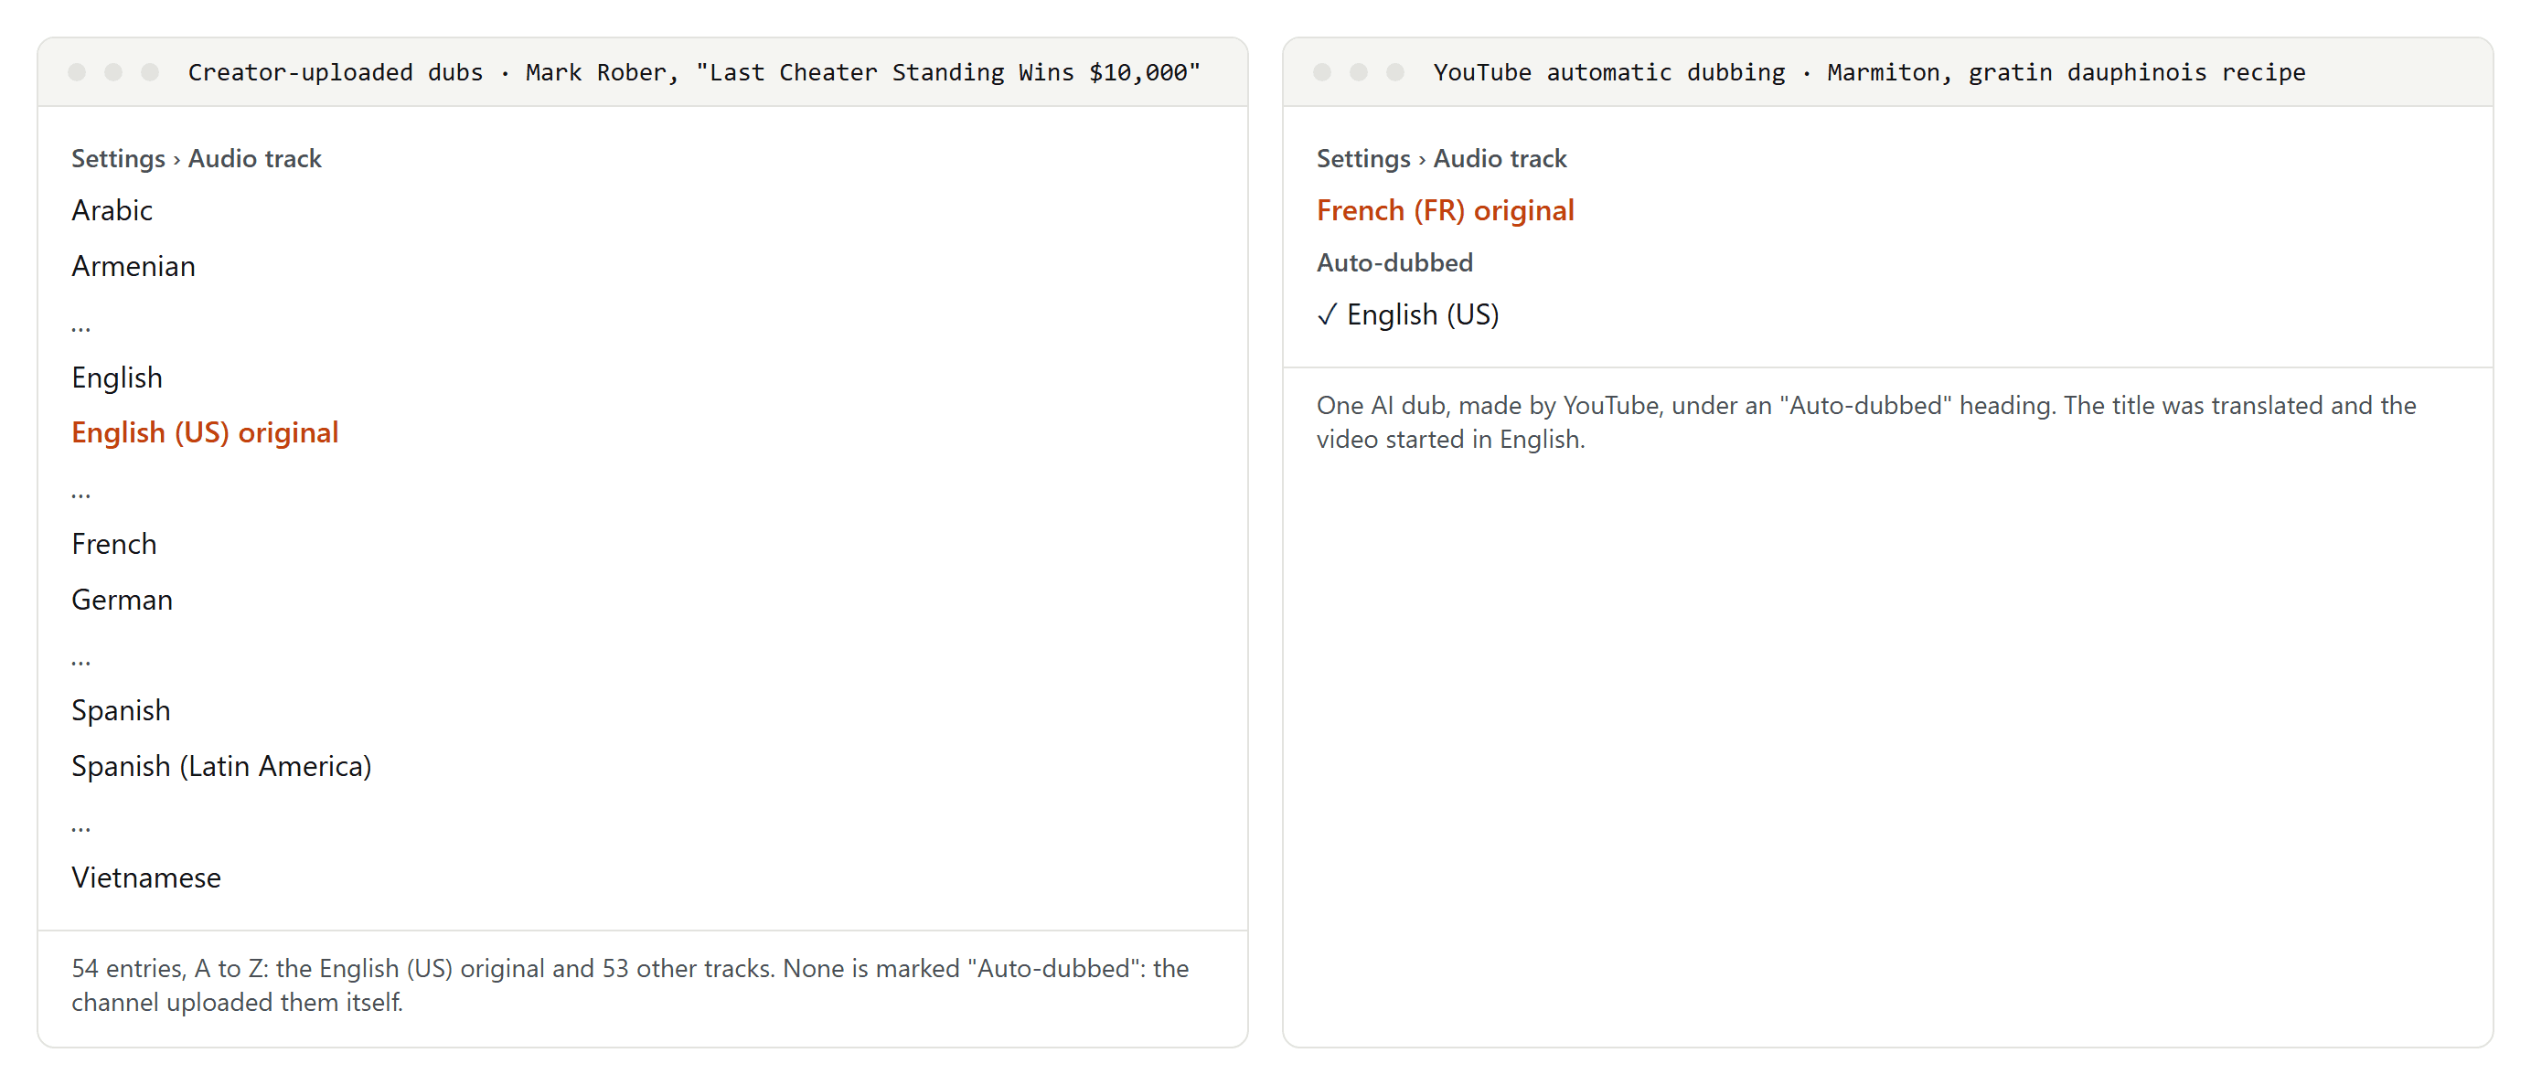The width and height of the screenshot is (2531, 1085).
Task: Choose the plain English audio track
Action: coord(117,377)
